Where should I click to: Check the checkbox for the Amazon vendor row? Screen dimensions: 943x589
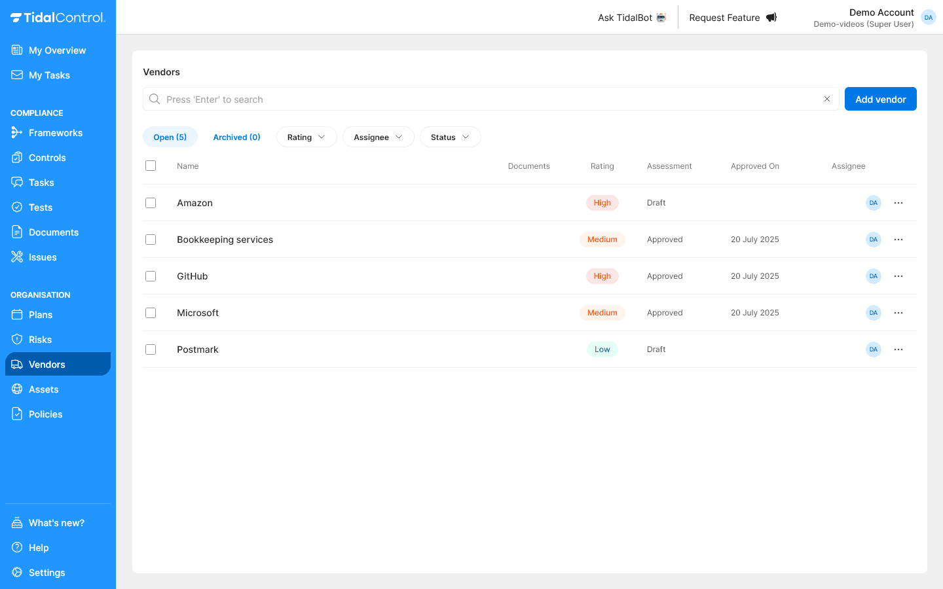151,203
